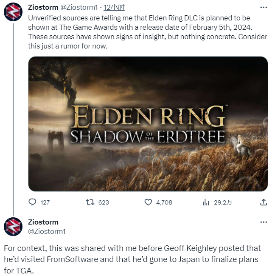The image size is (272, 276).
Task: Click Ziostorm avatar on reply tweet
Action: [x=13, y=226]
